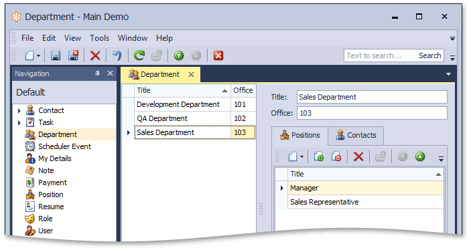
Task: Click the green Previous Record up arrow
Action: coord(179,55)
